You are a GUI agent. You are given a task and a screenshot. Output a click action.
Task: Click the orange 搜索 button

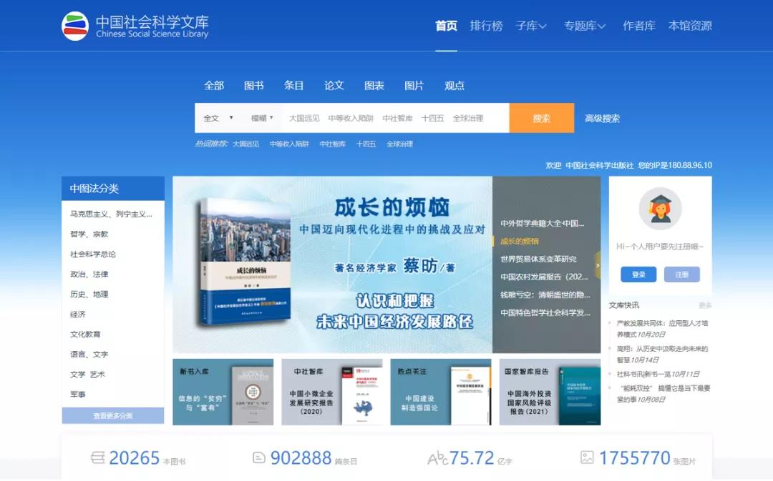541,118
